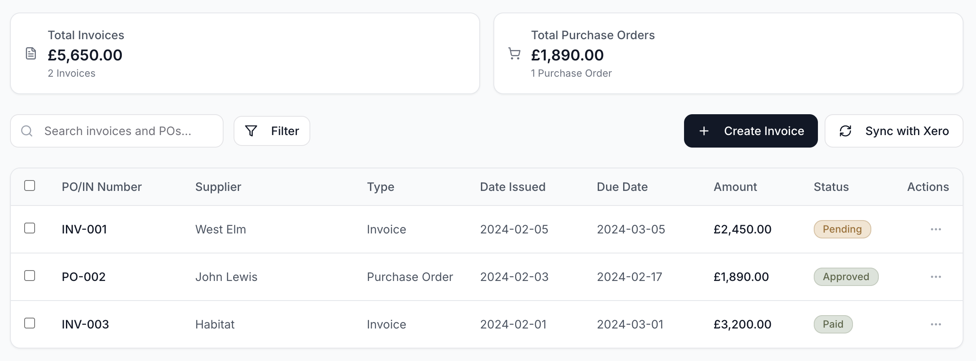Click the Approved status badge for John Lewis
Viewport: 976px width, 361px height.
846,276
